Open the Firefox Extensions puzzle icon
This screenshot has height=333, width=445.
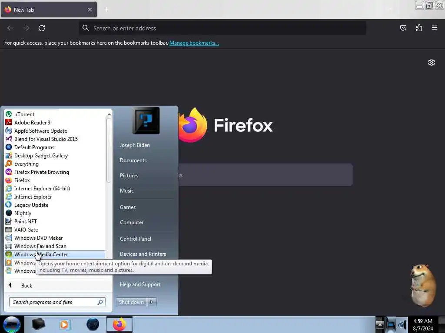tap(419, 28)
